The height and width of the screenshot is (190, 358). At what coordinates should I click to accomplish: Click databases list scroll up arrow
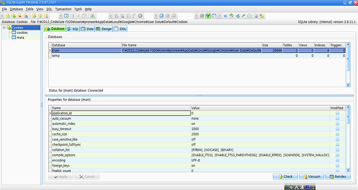348,45
